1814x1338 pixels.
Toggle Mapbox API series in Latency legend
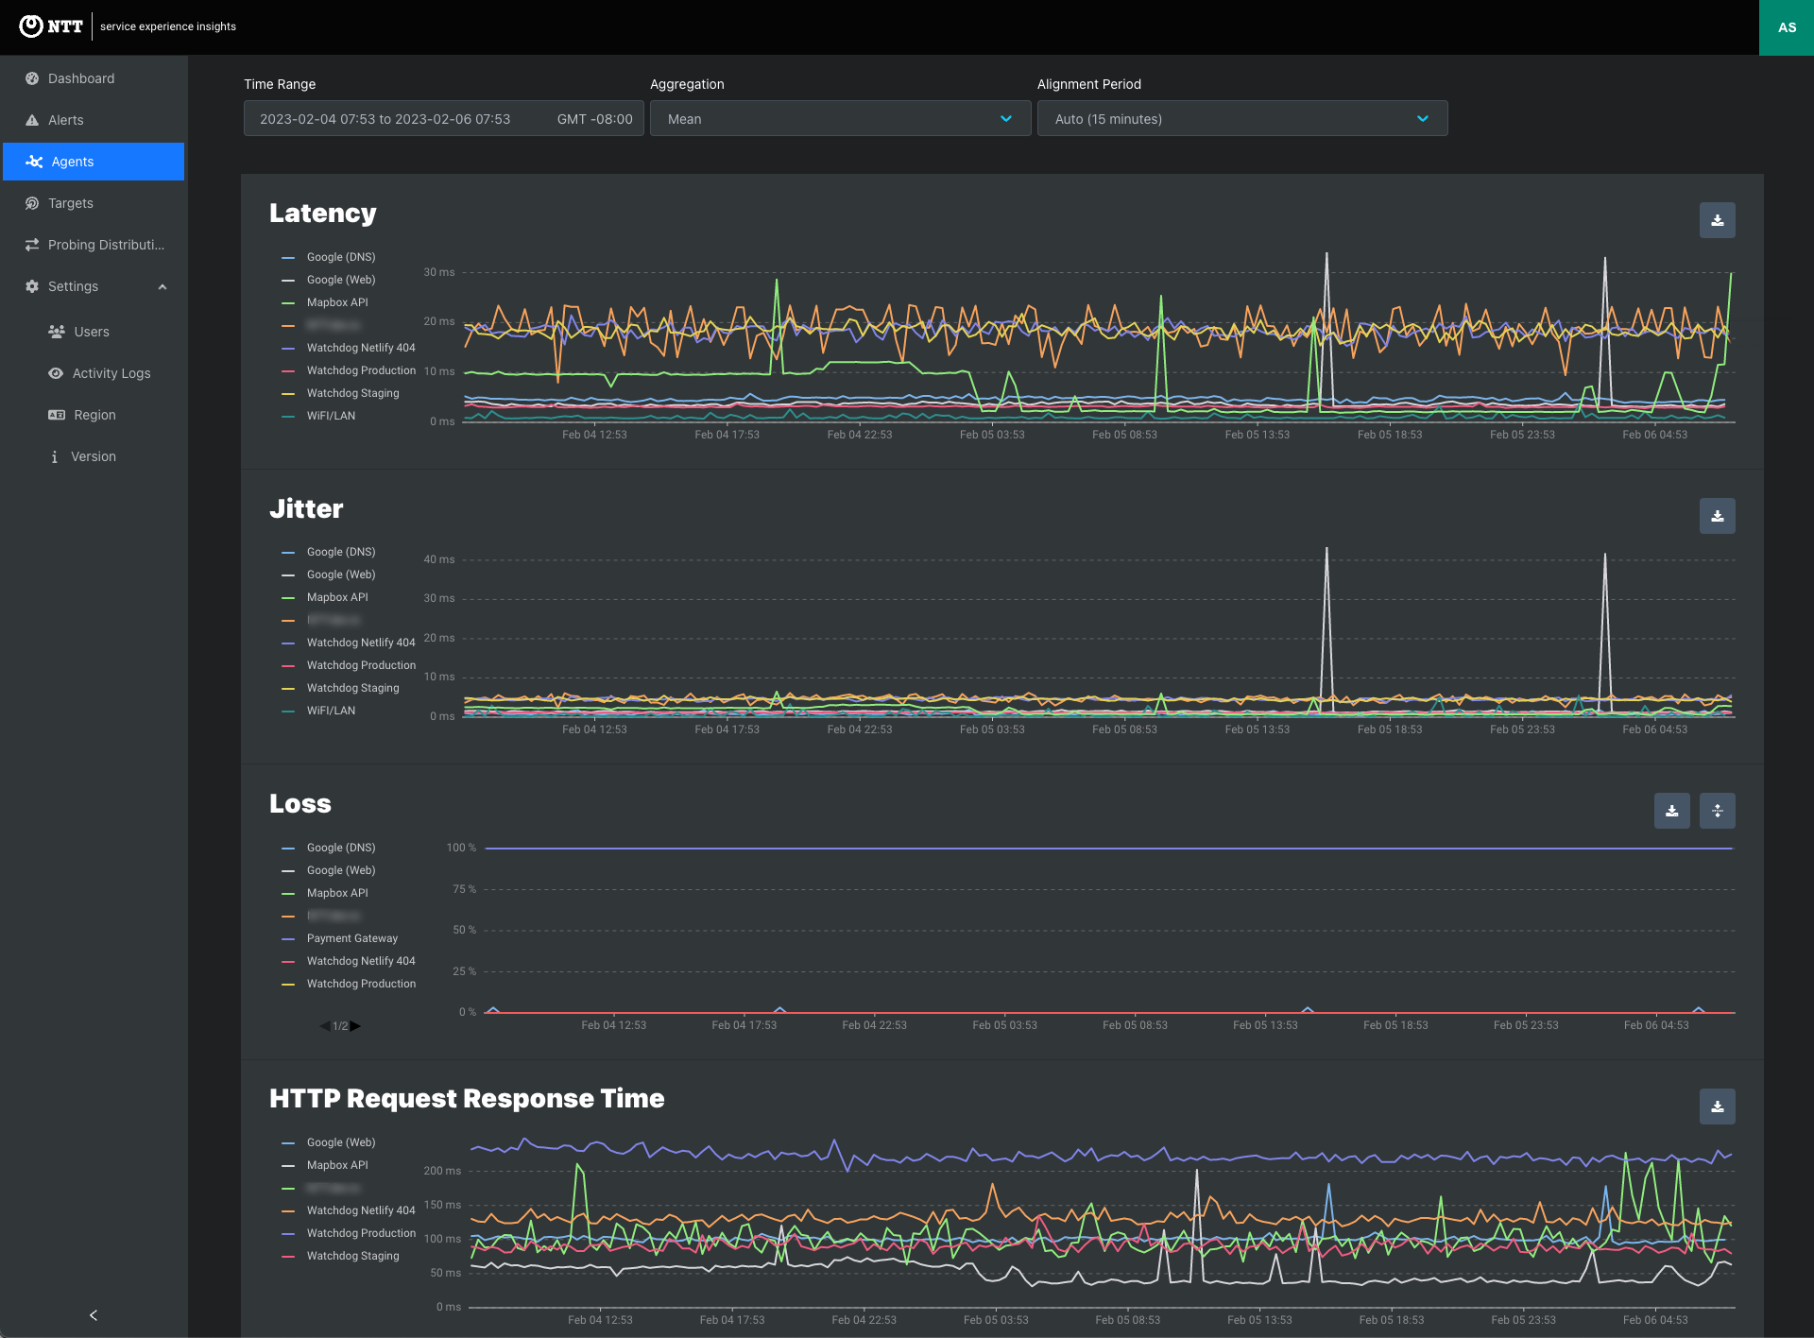click(325, 302)
